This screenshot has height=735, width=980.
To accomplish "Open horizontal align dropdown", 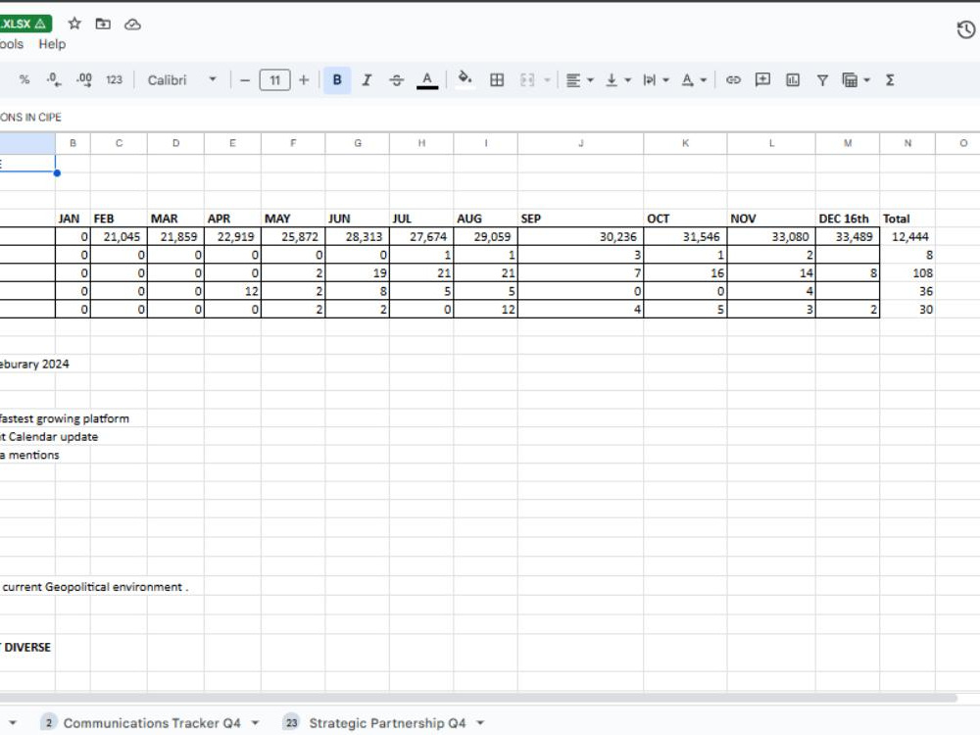I will click(x=579, y=80).
